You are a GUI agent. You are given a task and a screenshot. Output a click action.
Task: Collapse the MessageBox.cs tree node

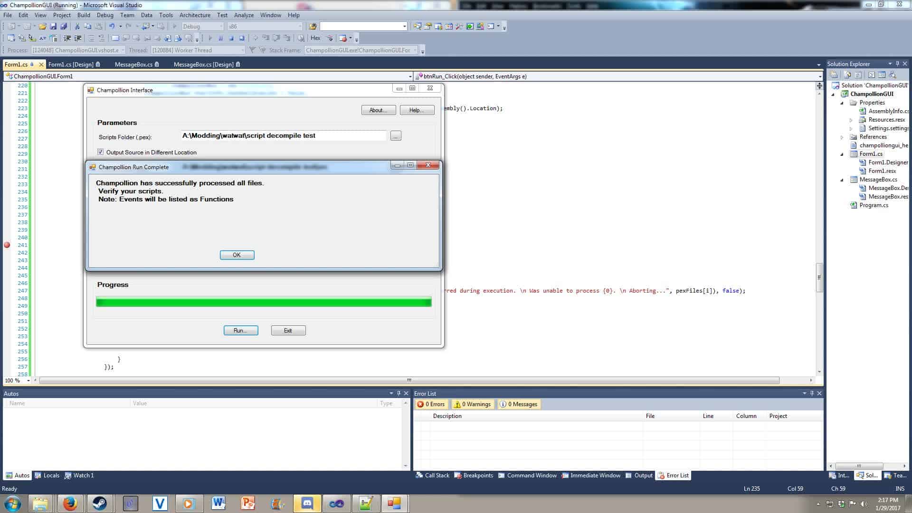[x=842, y=180]
